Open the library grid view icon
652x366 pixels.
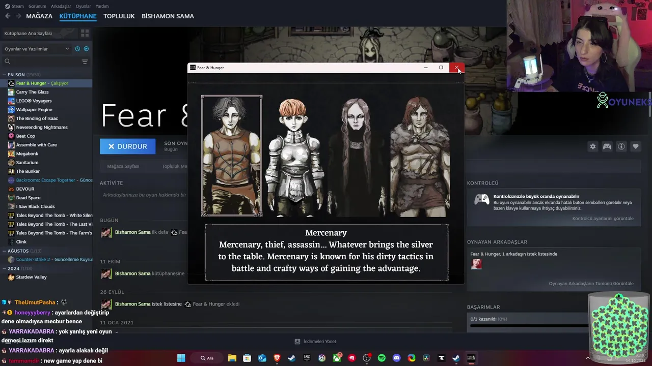(85, 33)
